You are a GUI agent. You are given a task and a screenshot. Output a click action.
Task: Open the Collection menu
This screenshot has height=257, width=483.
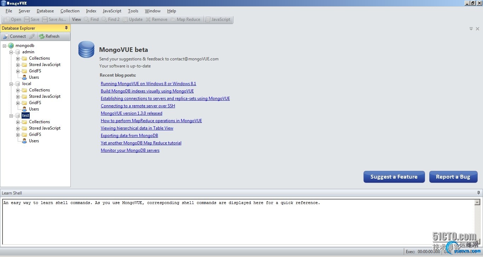(x=70, y=11)
